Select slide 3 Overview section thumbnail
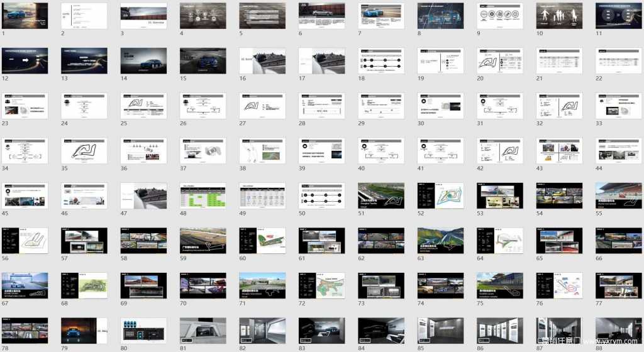 pos(144,16)
